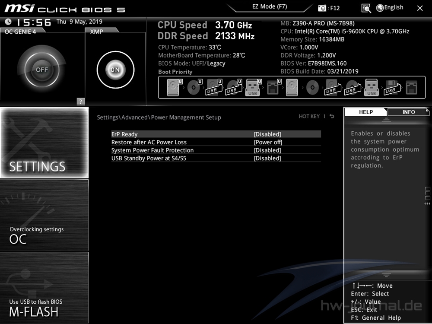432x324 pixels.
Task: Select the UEFI USB key boot icon
Action: (253, 88)
